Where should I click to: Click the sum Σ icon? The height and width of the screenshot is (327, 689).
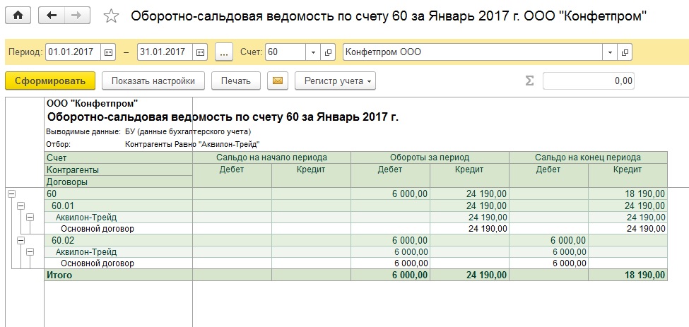(530, 81)
